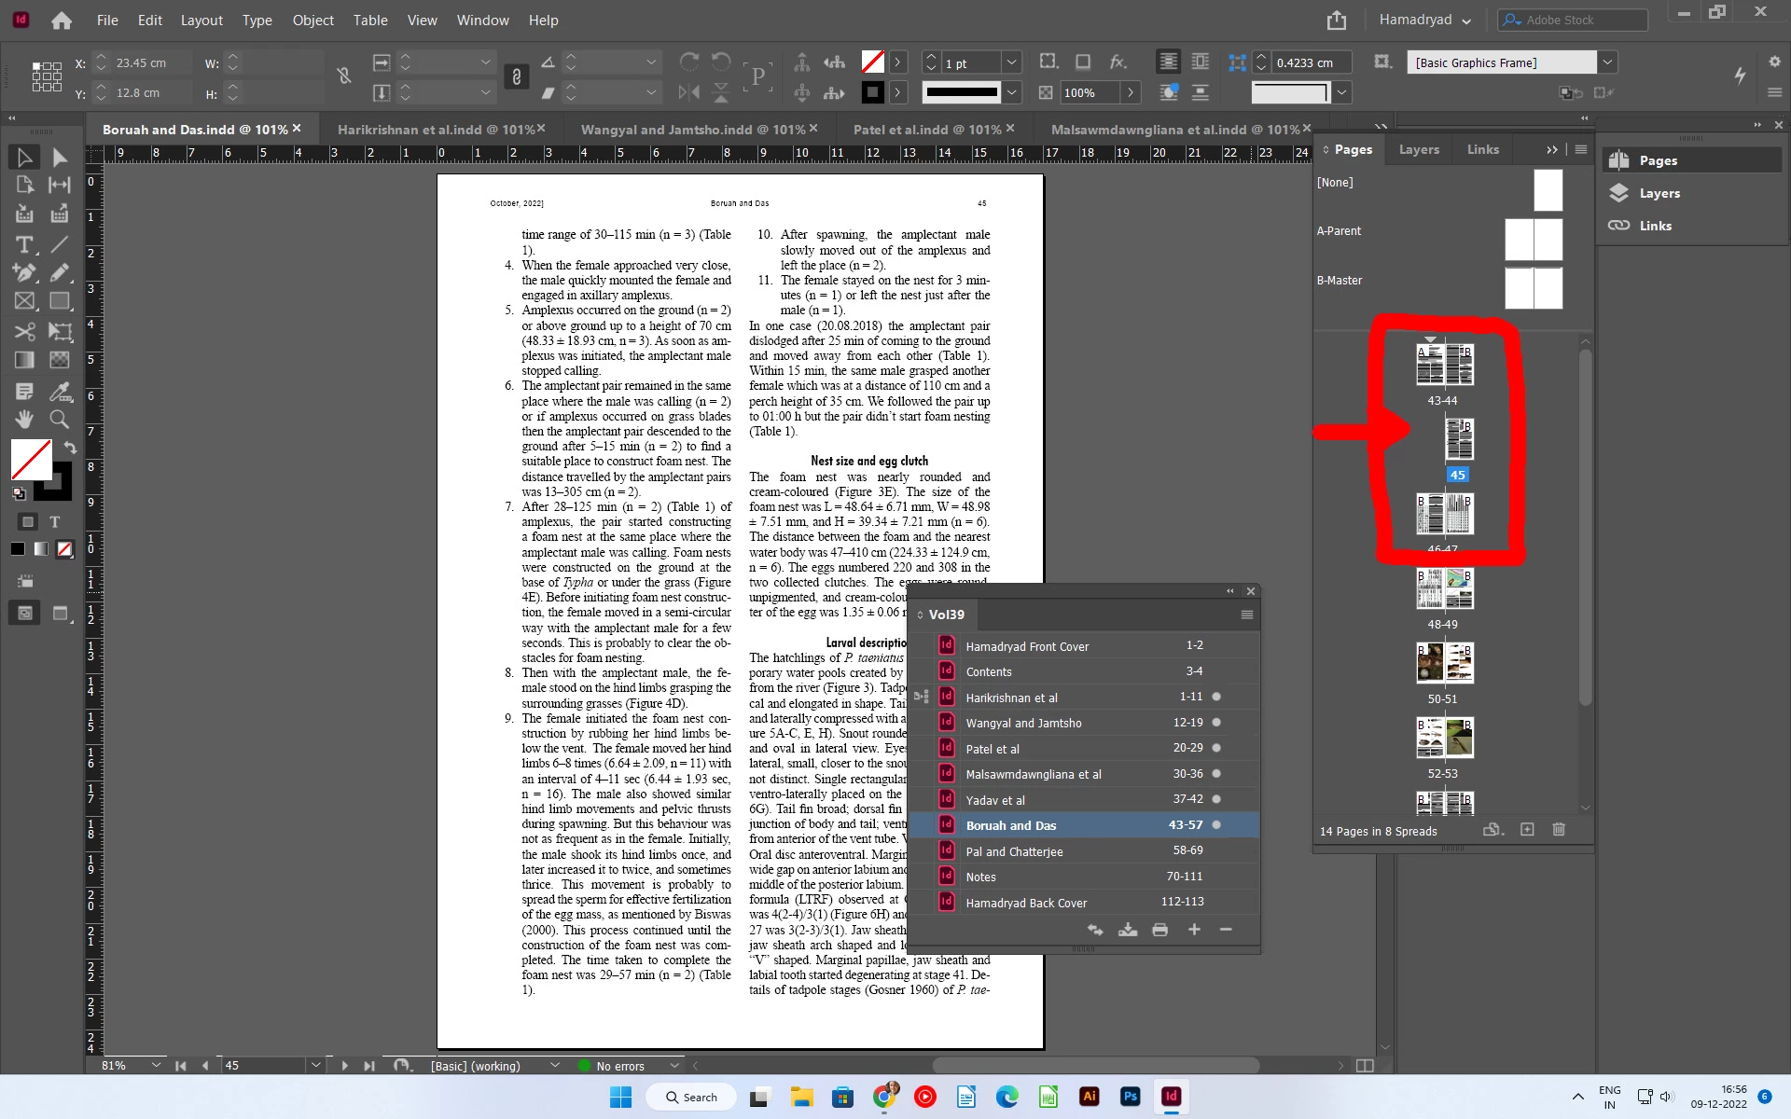Switch to the Layers panel tab
Viewport: 1791px width, 1119px height.
click(1419, 149)
